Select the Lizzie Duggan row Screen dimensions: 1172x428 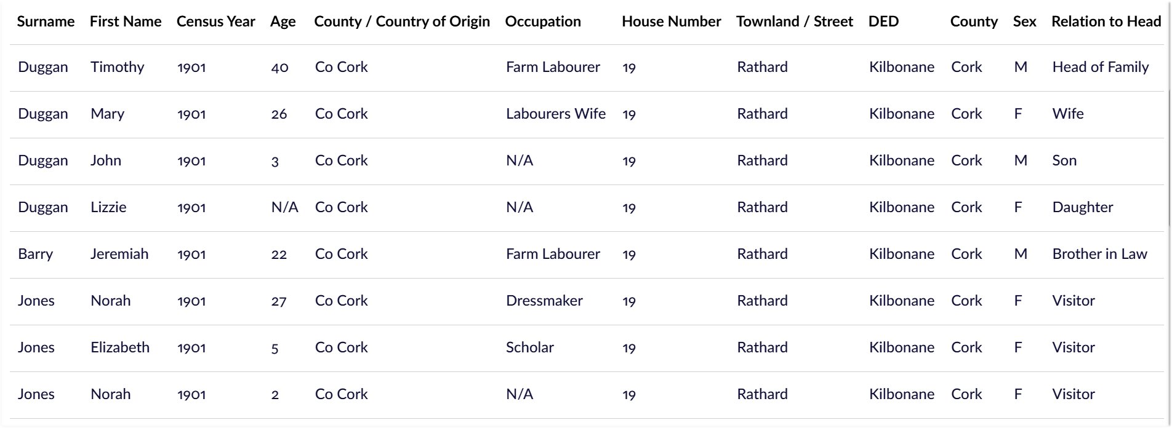point(587,208)
